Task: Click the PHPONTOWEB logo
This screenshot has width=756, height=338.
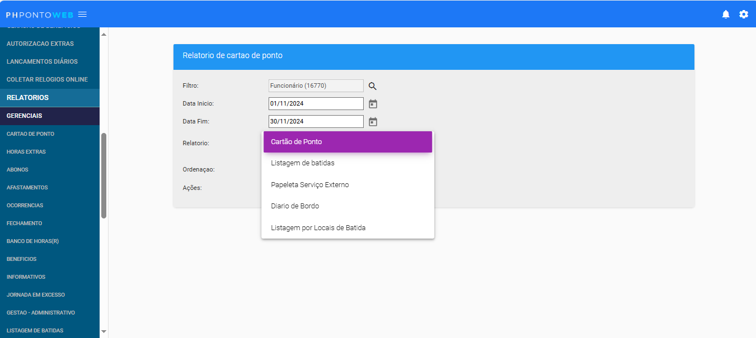Action: click(37, 14)
